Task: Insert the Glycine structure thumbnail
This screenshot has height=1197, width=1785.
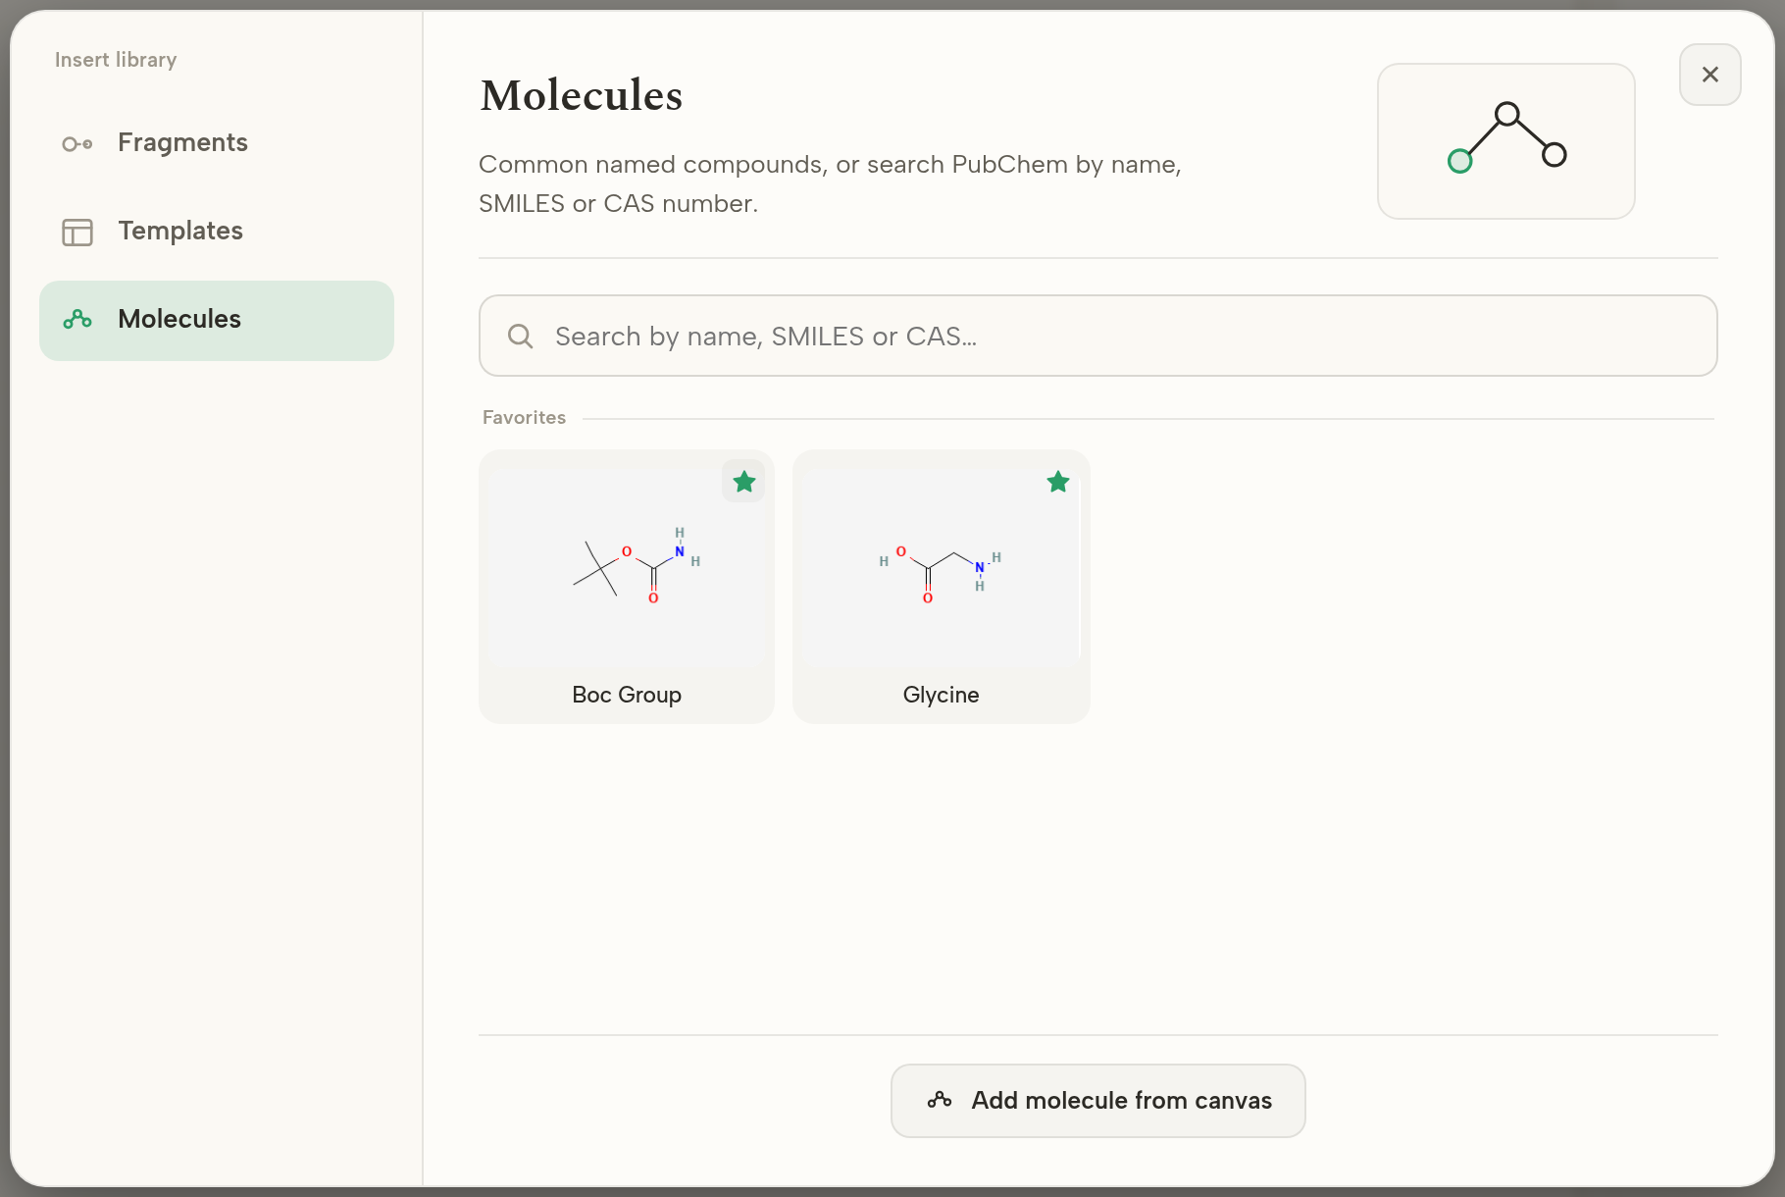Action: [x=941, y=569]
